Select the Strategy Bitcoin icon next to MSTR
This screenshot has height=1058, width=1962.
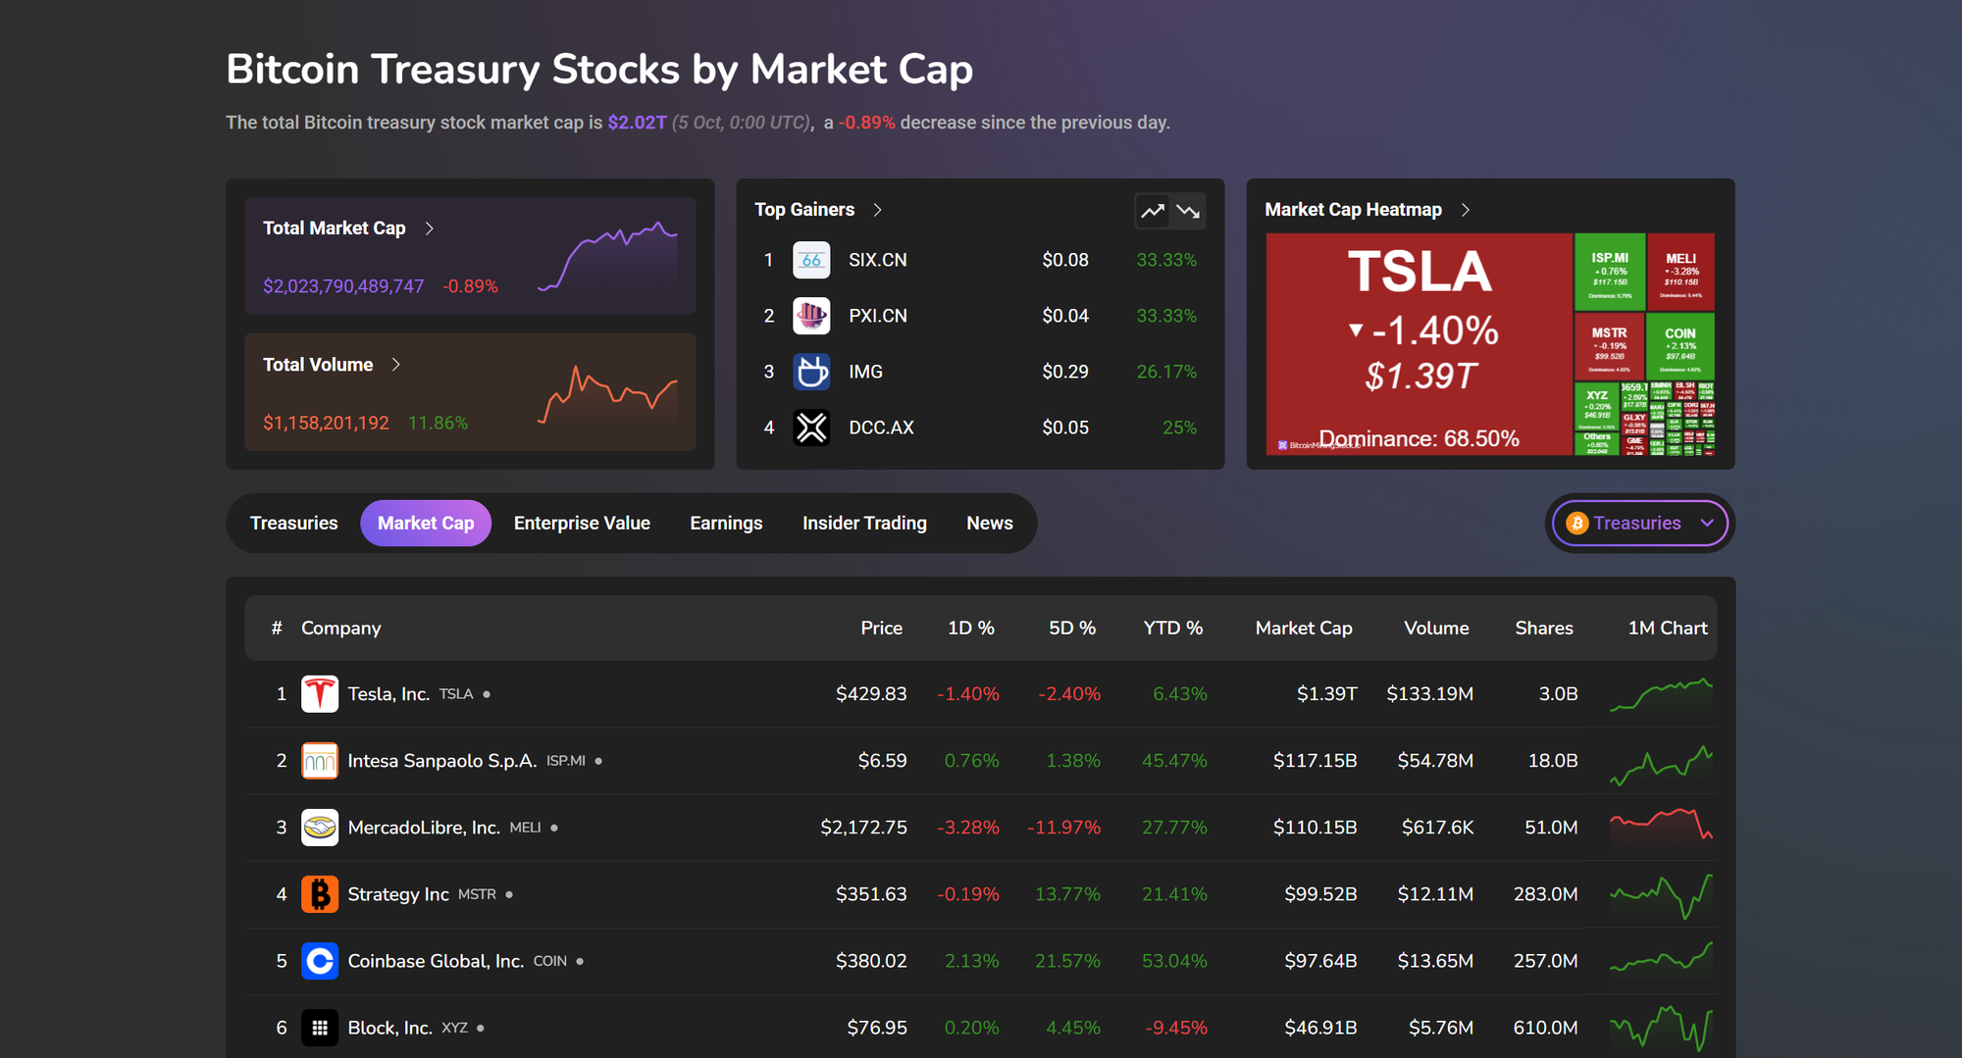tap(320, 893)
